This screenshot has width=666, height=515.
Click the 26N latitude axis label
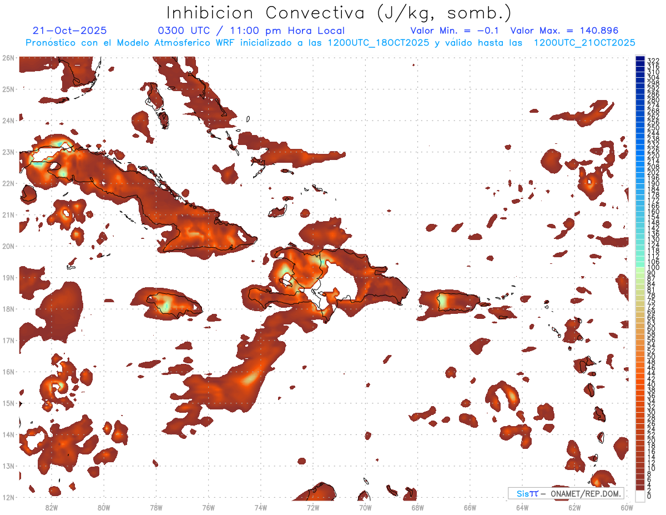click(x=8, y=57)
